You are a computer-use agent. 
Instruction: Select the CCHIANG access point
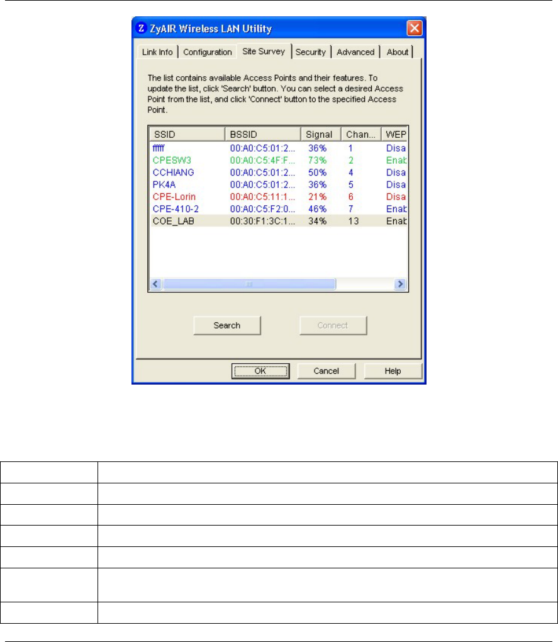(x=279, y=172)
